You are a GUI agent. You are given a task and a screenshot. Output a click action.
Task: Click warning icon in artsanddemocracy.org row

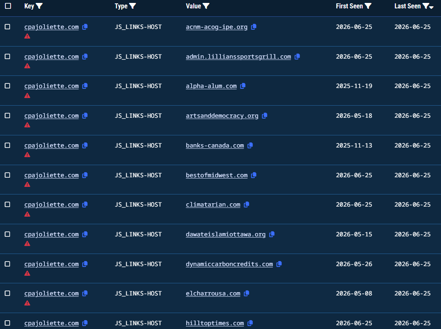point(27,125)
